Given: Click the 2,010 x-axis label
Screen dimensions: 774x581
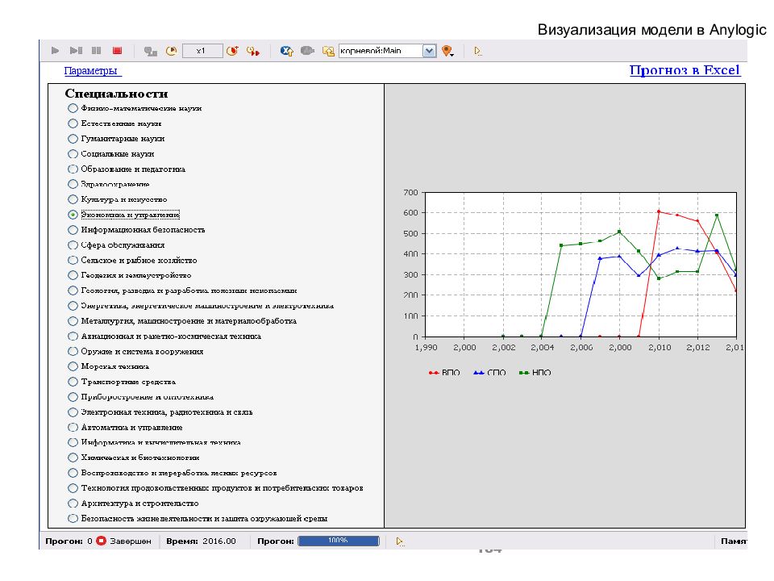Looking at the screenshot, I should (660, 347).
